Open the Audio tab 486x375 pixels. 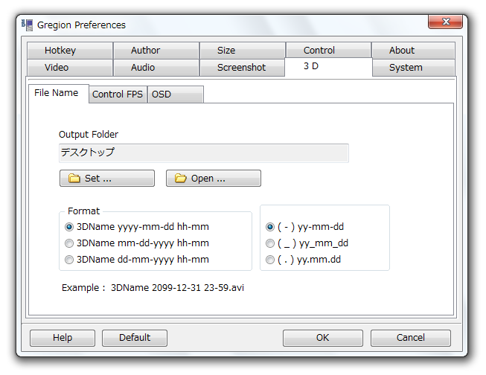tap(156, 67)
